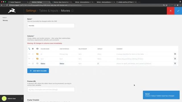Toggle the star on the Sort row
The width and height of the screenshot is (182, 102).
(33, 59)
